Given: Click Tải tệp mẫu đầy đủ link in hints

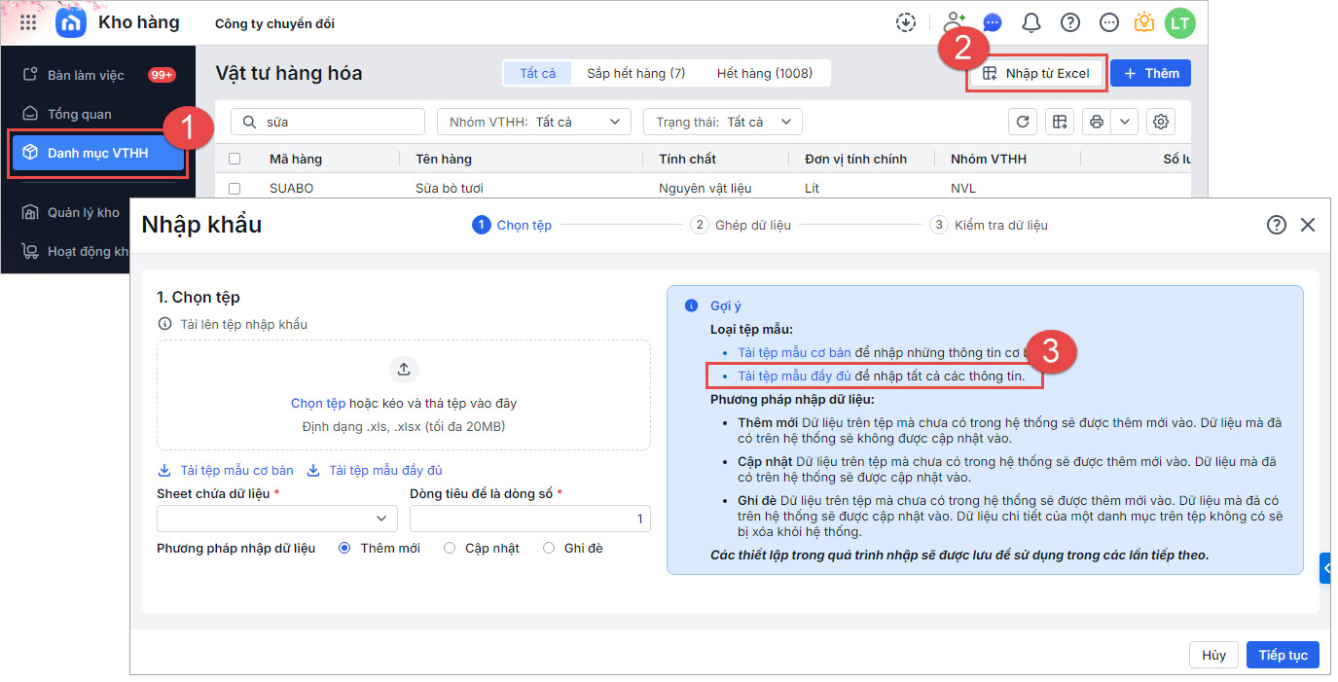Looking at the screenshot, I should tap(794, 376).
